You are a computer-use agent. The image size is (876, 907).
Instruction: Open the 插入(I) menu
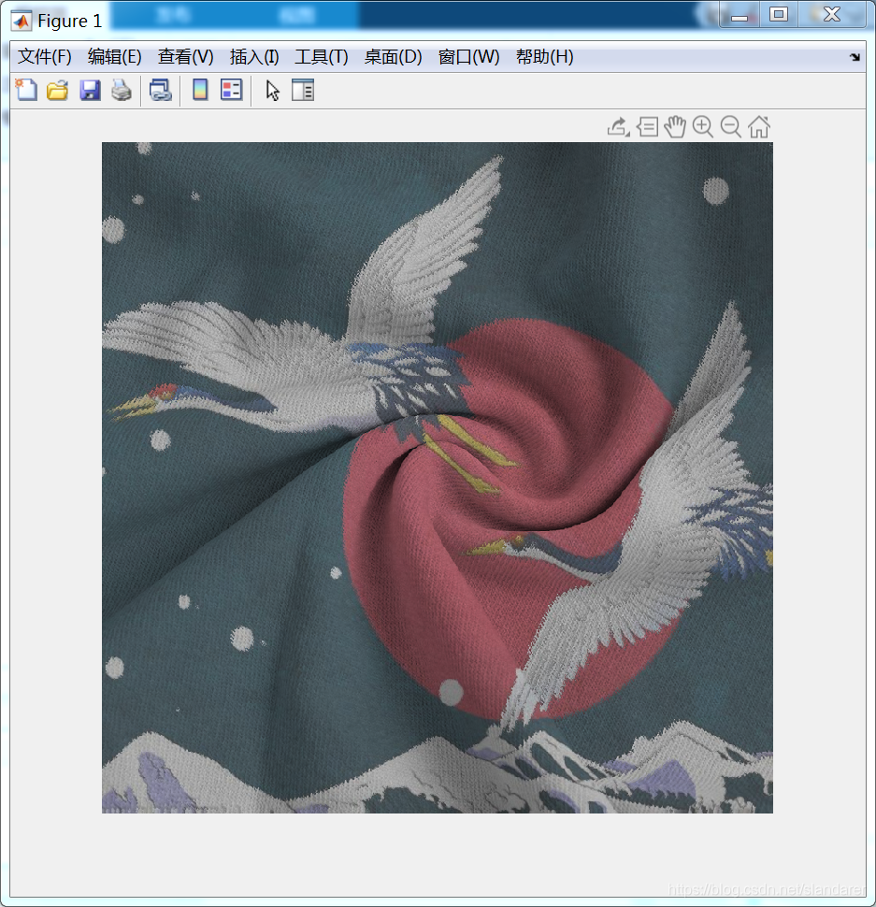pos(254,57)
